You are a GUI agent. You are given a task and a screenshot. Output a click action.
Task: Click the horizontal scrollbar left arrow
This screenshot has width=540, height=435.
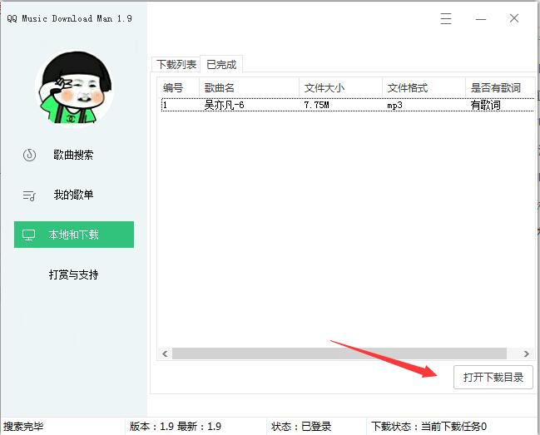click(x=165, y=353)
